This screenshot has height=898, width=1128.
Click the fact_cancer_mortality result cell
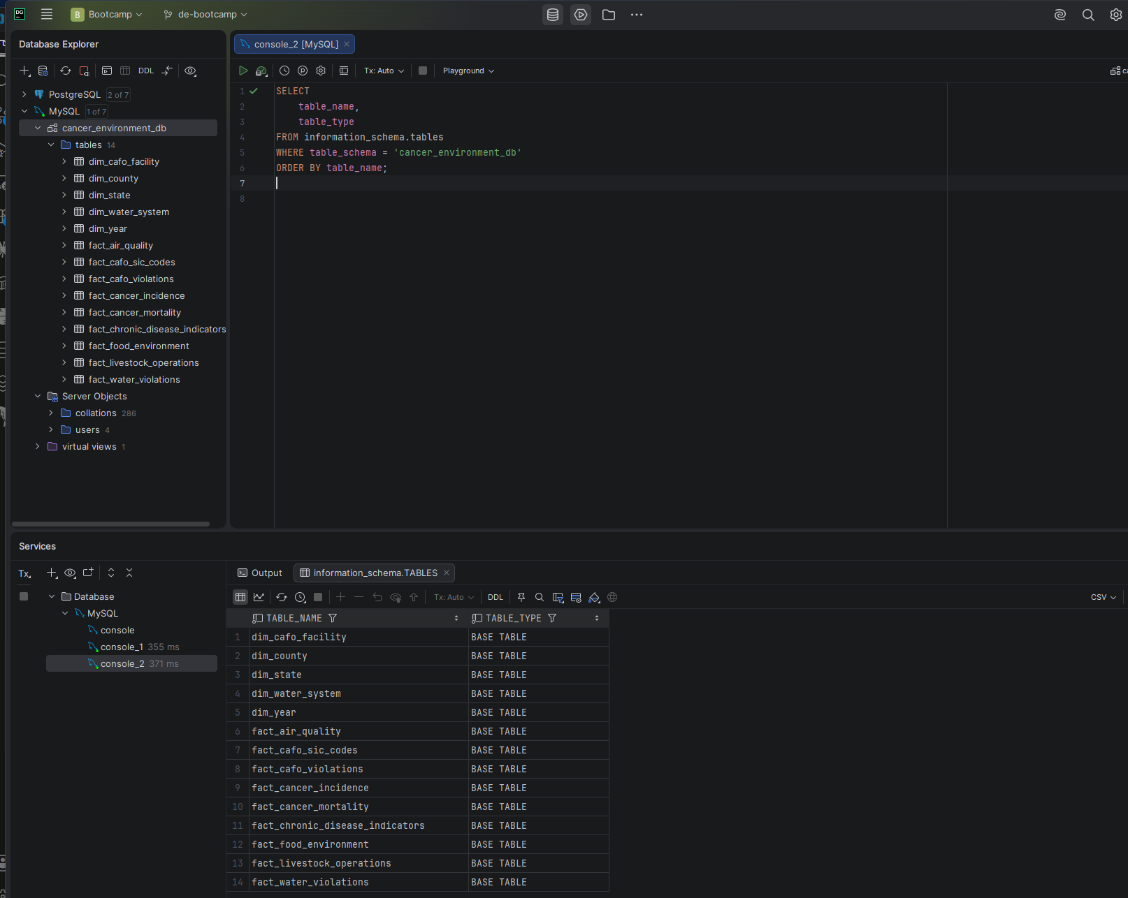click(359, 807)
